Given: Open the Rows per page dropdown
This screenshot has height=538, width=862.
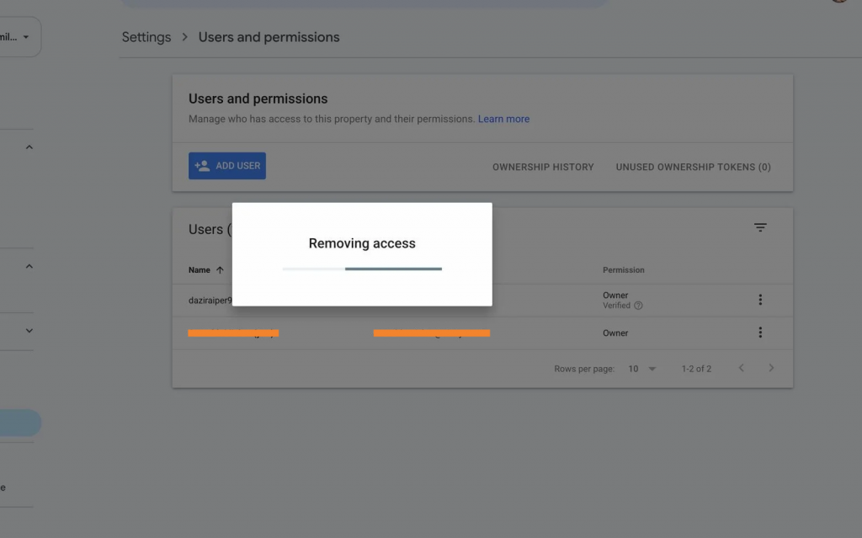Looking at the screenshot, I should [642, 369].
